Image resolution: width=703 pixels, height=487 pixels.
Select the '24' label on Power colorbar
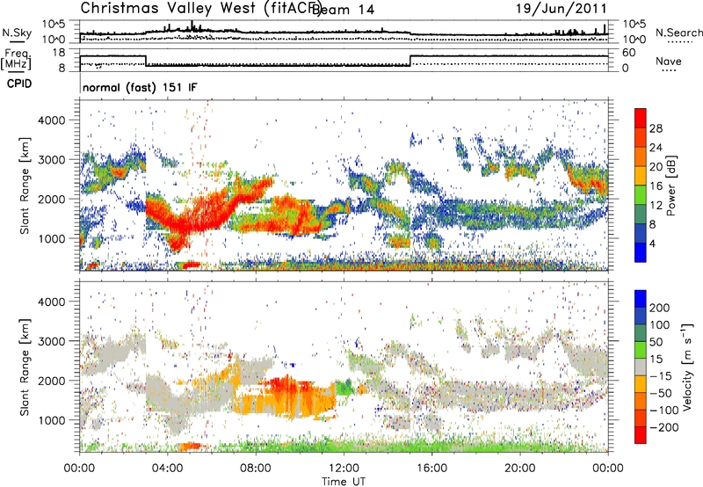point(656,148)
